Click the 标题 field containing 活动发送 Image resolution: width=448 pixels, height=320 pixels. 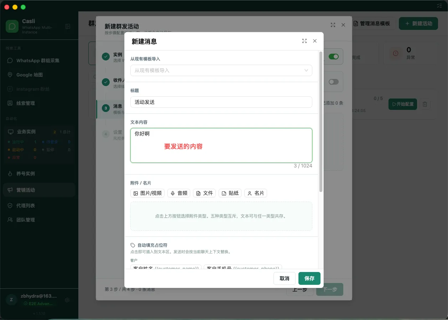(221, 102)
